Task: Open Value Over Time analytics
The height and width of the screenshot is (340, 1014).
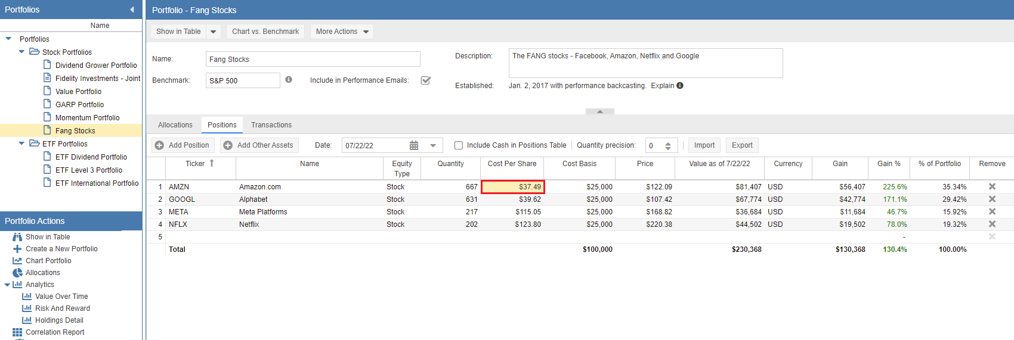Action: 61,297
